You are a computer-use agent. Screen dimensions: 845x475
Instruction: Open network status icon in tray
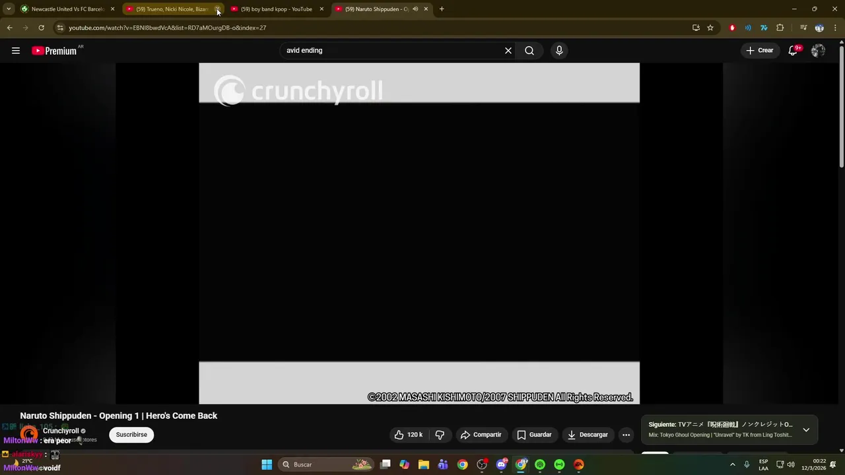(x=780, y=464)
